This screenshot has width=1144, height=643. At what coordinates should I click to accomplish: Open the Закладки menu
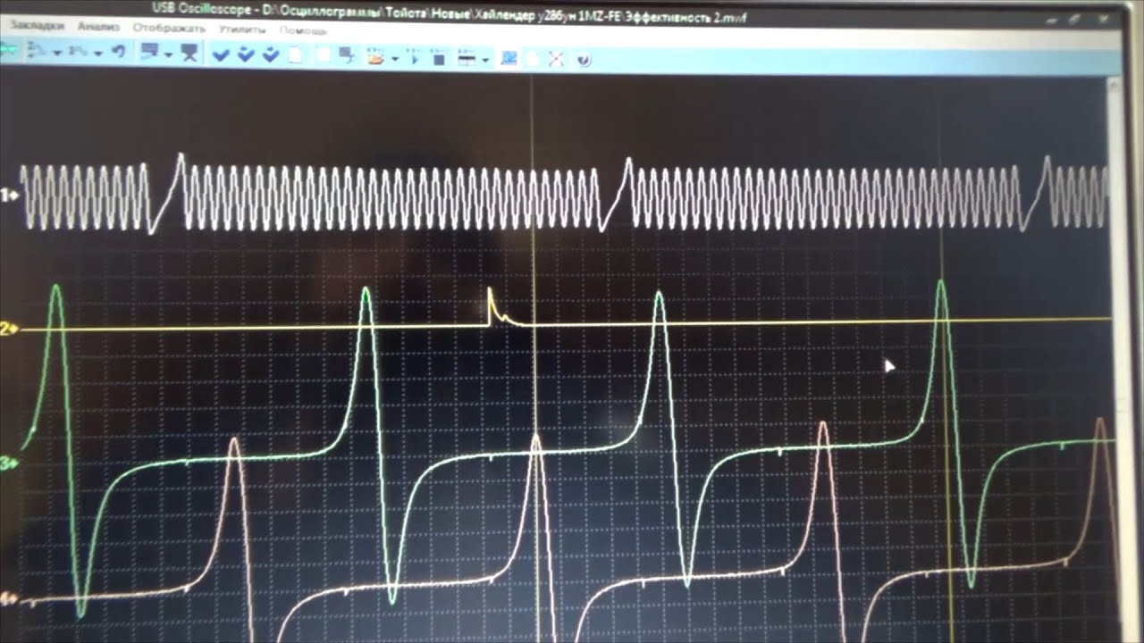click(38, 26)
